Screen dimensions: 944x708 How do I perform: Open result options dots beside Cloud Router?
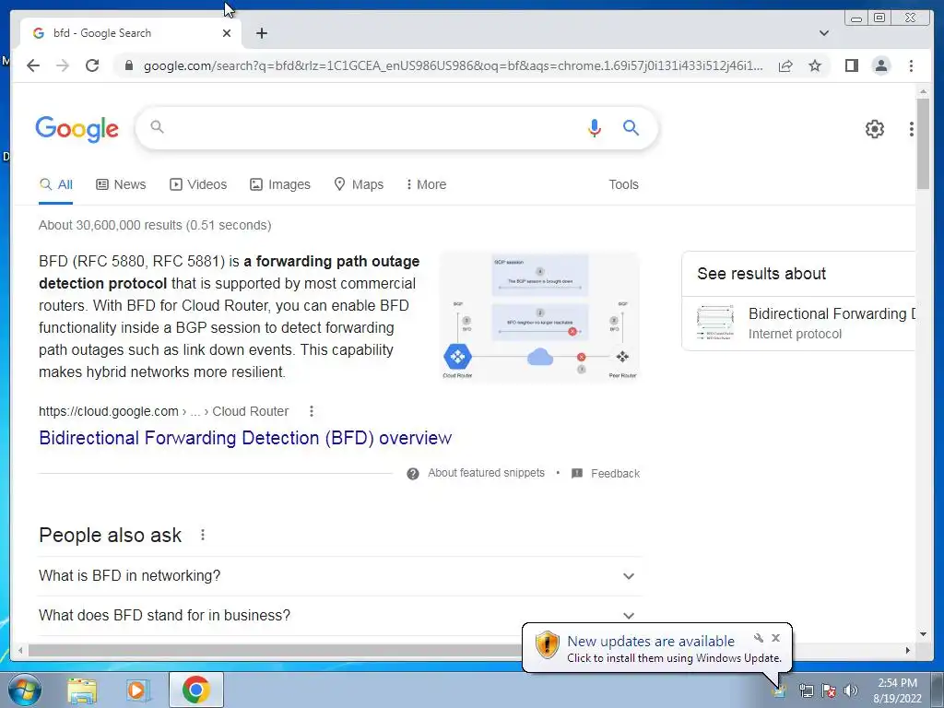tap(312, 411)
